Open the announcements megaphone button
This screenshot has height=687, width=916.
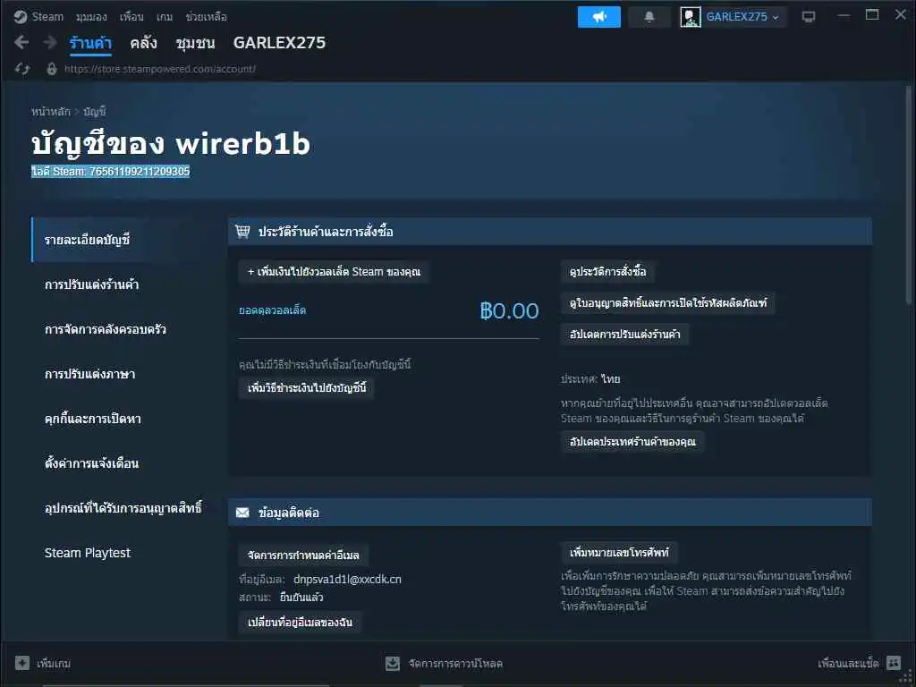tap(598, 17)
